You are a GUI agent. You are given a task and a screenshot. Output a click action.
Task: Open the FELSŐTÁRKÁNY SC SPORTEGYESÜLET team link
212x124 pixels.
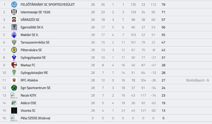coord(48,5)
